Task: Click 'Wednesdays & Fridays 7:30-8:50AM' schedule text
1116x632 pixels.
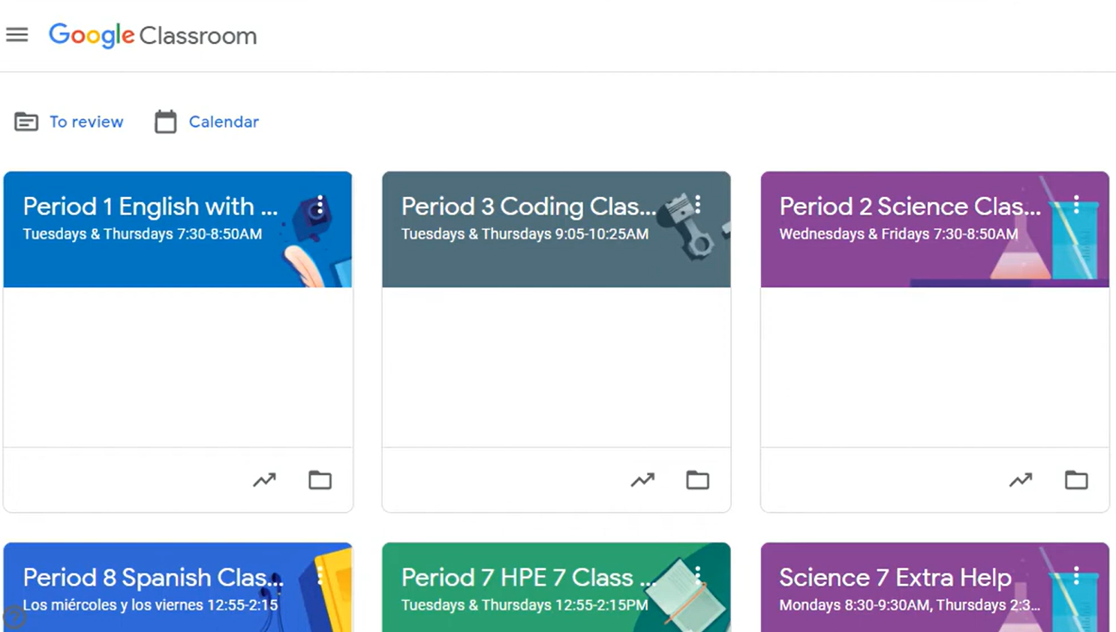Action: pos(898,234)
